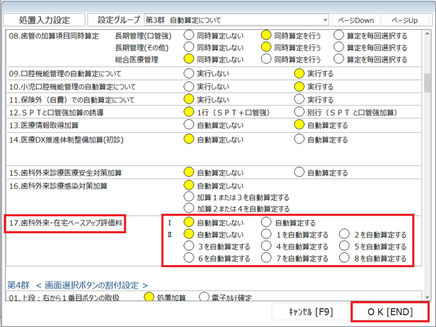This screenshot has height=327, width=436.
Task: Set 11.保険外(自費) auto-calculation to 実行する
Action: pos(299,100)
